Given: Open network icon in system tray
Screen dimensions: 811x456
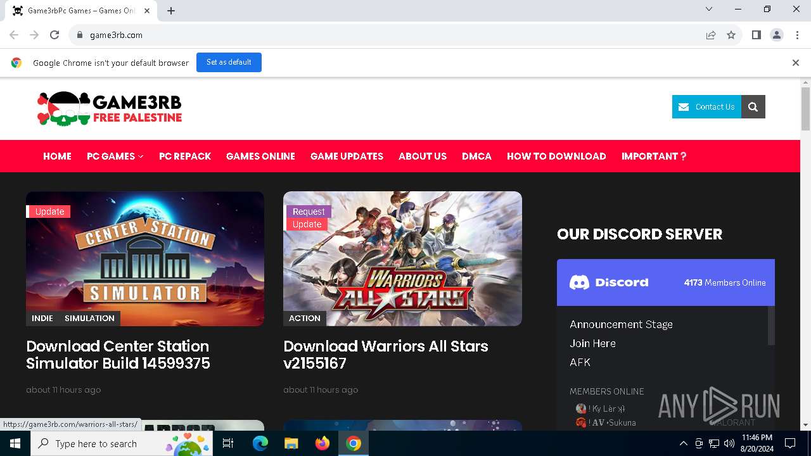Looking at the screenshot, I should point(714,443).
